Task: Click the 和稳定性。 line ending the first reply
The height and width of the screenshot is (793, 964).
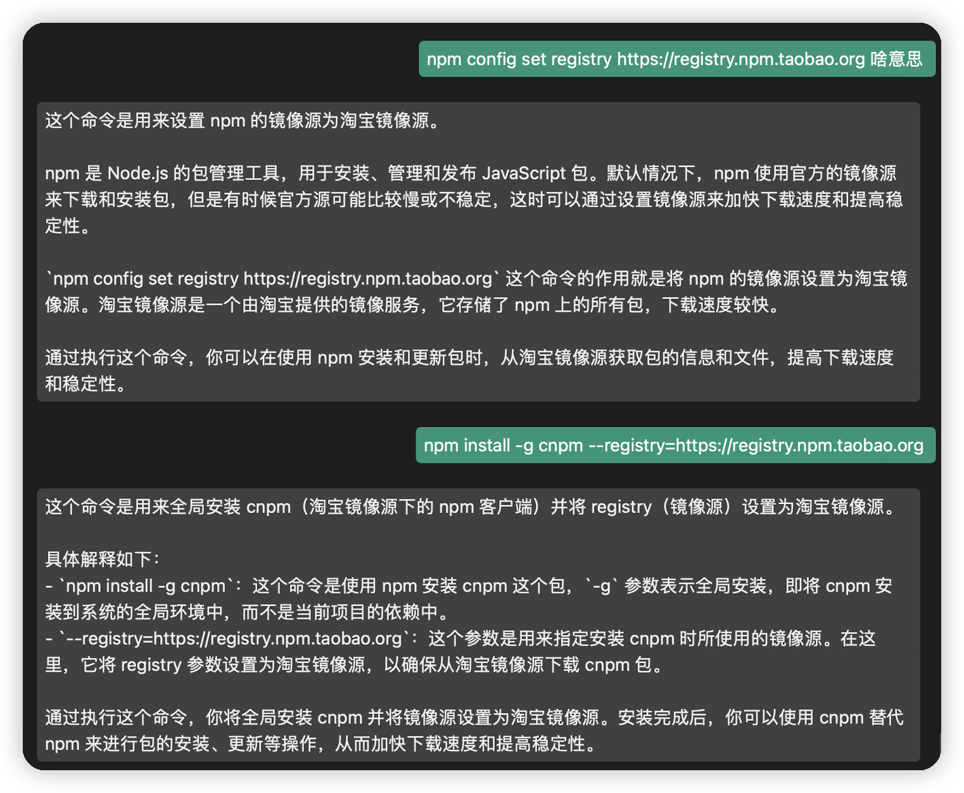Action: (x=87, y=384)
